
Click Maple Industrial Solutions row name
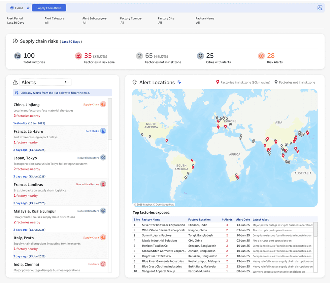[159, 241]
